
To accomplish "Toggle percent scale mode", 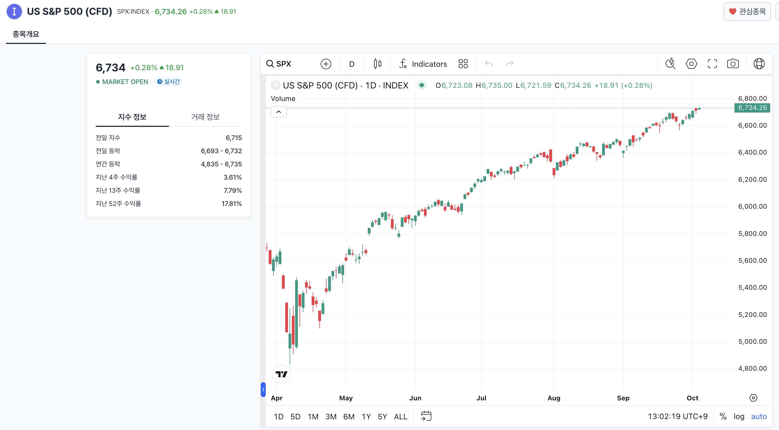I will pos(723,417).
